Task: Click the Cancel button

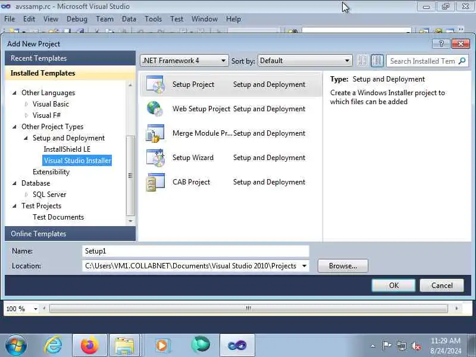Action: point(441,286)
